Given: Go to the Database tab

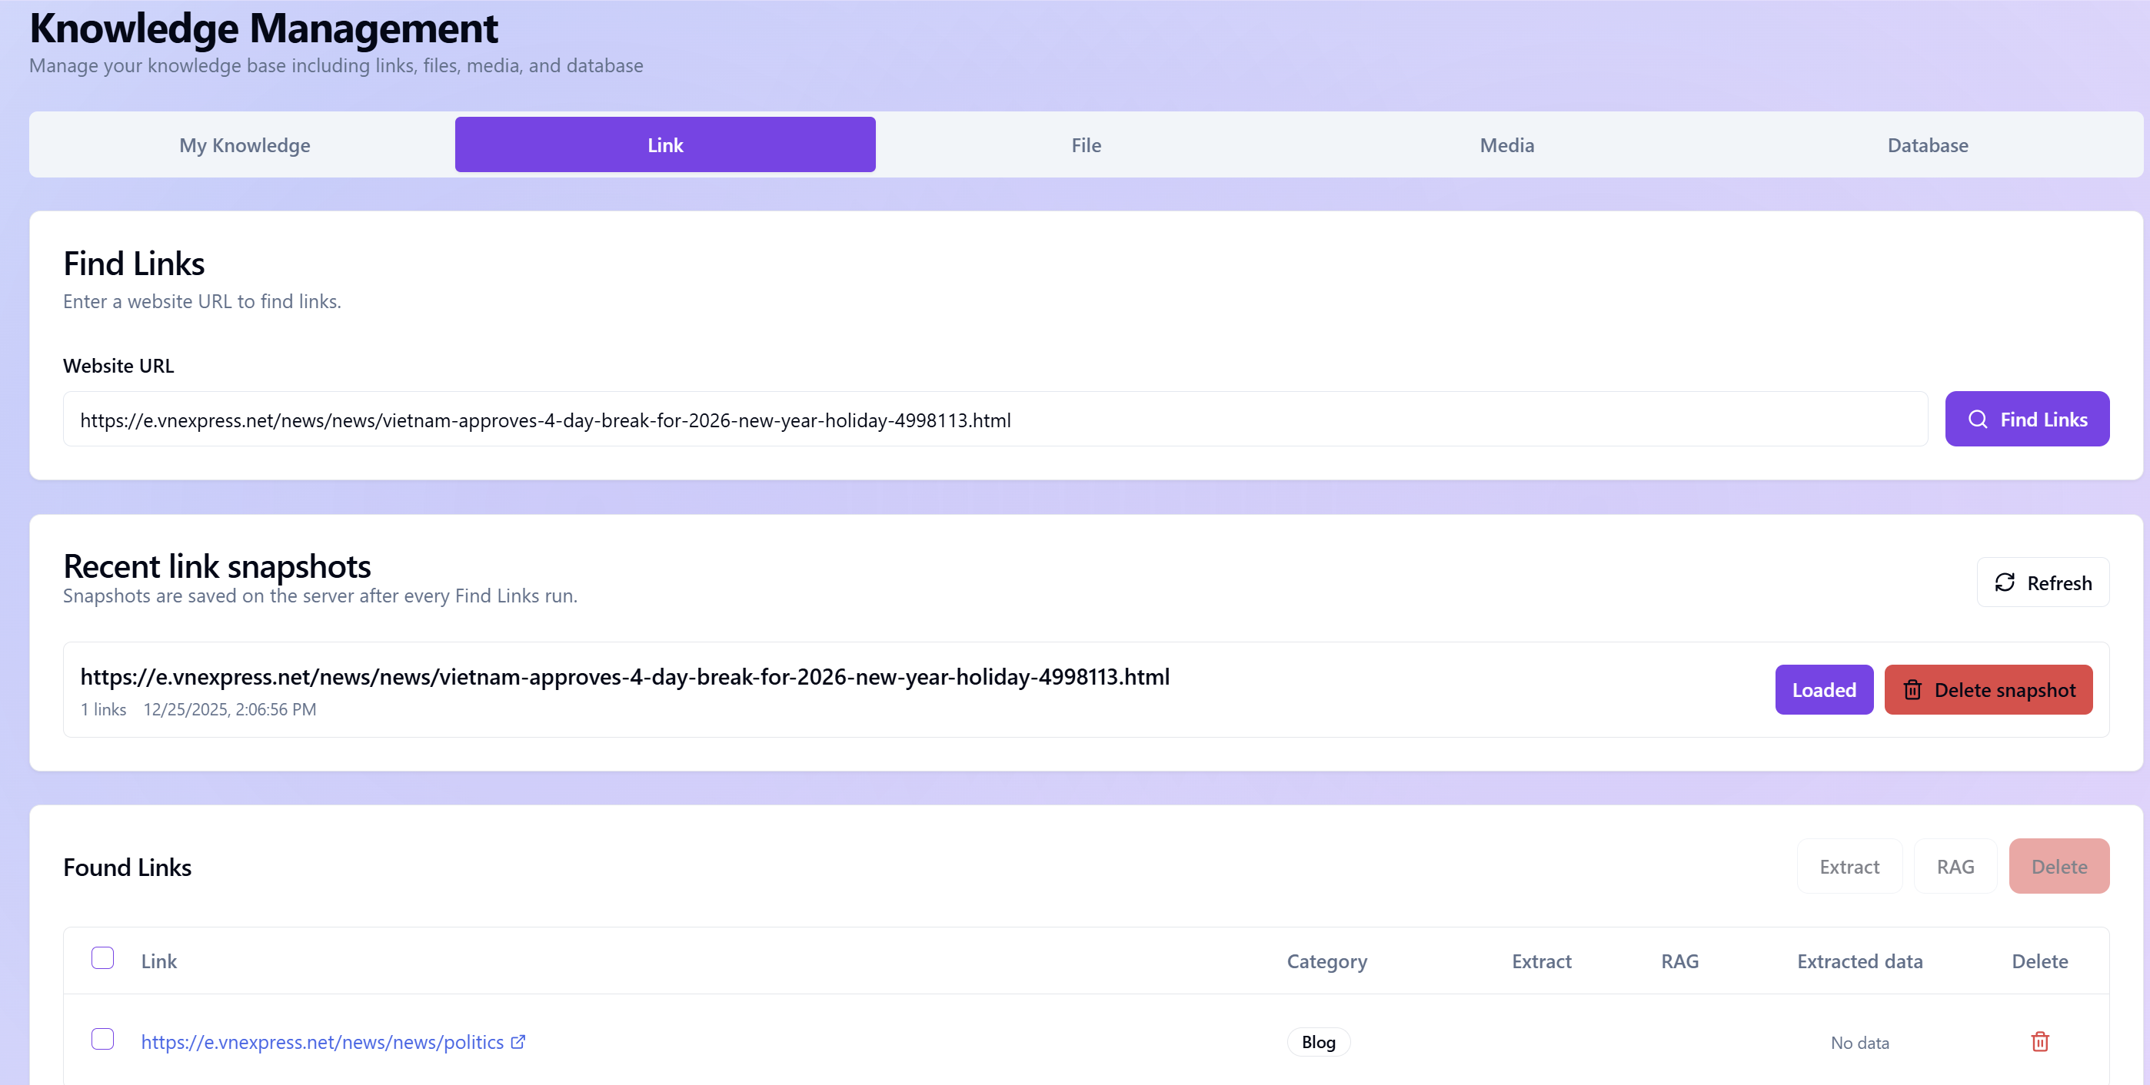Looking at the screenshot, I should coord(1927,145).
